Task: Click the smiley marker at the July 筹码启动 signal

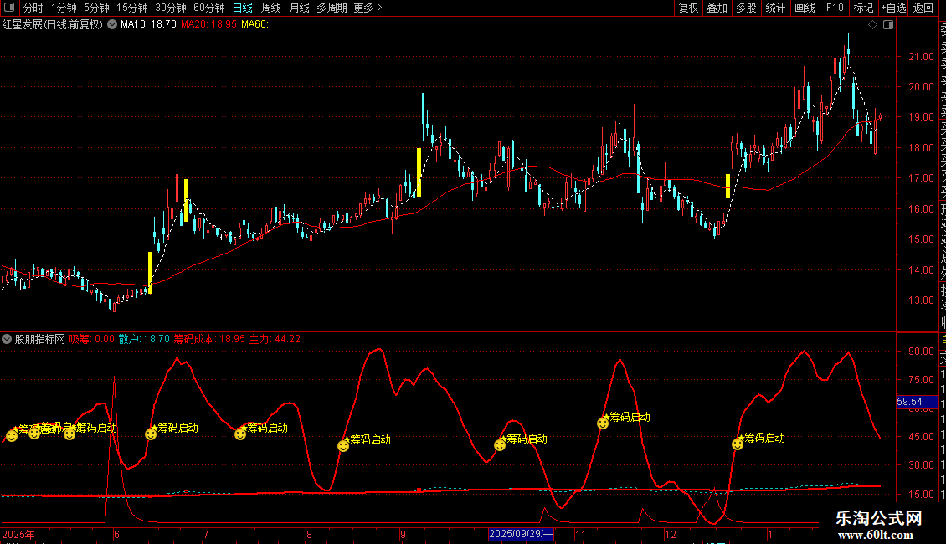Action: click(240, 434)
